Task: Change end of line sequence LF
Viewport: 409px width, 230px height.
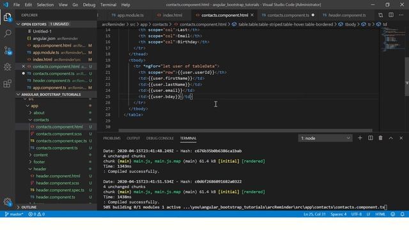Action: (x=368, y=214)
